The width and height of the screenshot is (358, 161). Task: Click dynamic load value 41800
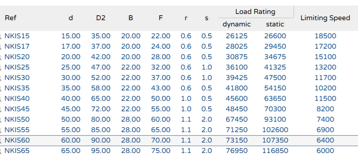point(237,88)
